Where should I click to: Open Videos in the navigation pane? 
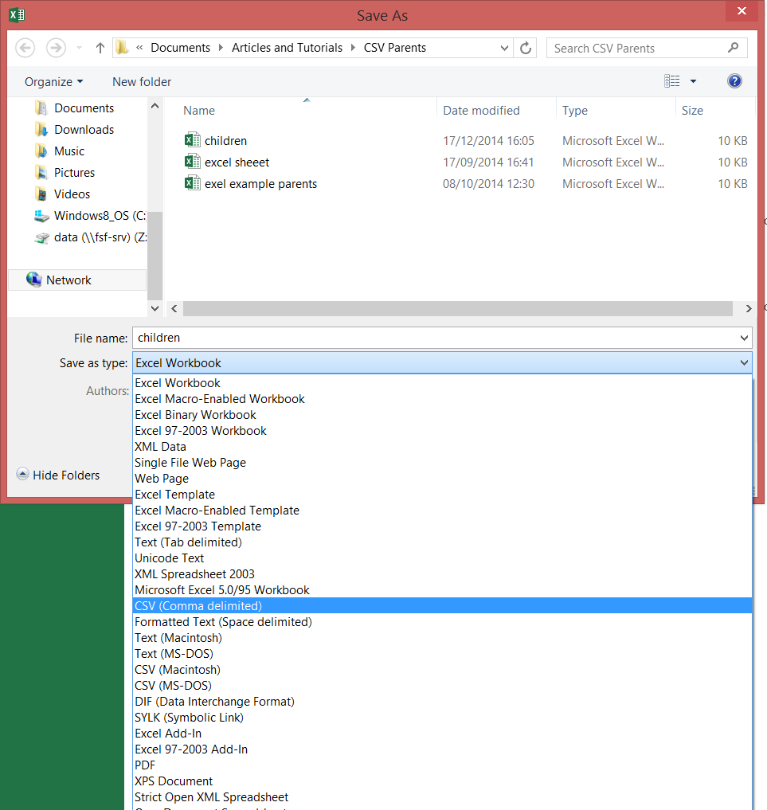pyautogui.click(x=72, y=194)
